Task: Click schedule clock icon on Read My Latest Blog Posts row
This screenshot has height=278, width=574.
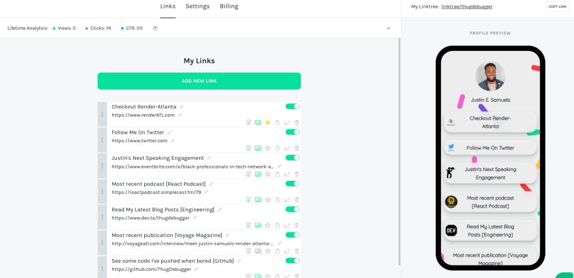Action: [x=277, y=225]
